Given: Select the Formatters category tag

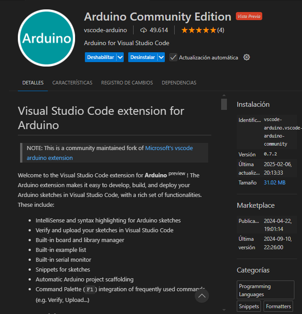Looking at the screenshot, I should pos(278,306).
